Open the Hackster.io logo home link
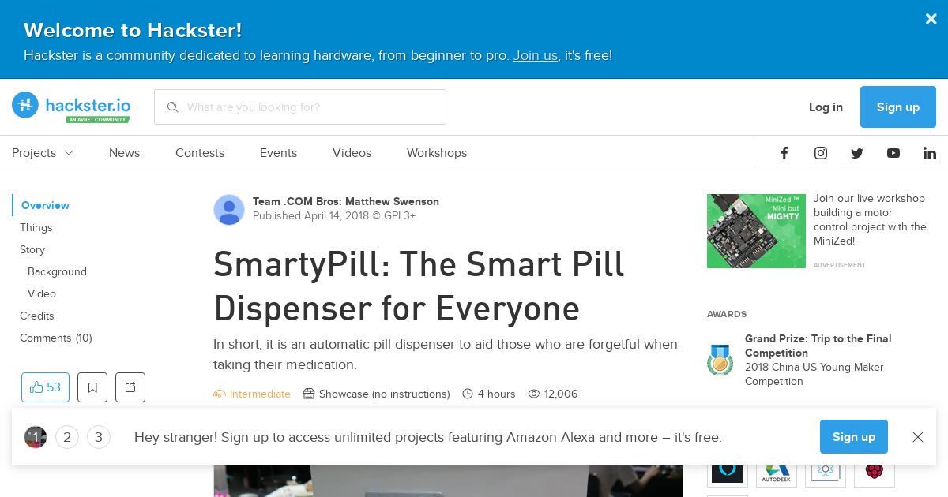Screen dimensions: 948x497 point(71,106)
